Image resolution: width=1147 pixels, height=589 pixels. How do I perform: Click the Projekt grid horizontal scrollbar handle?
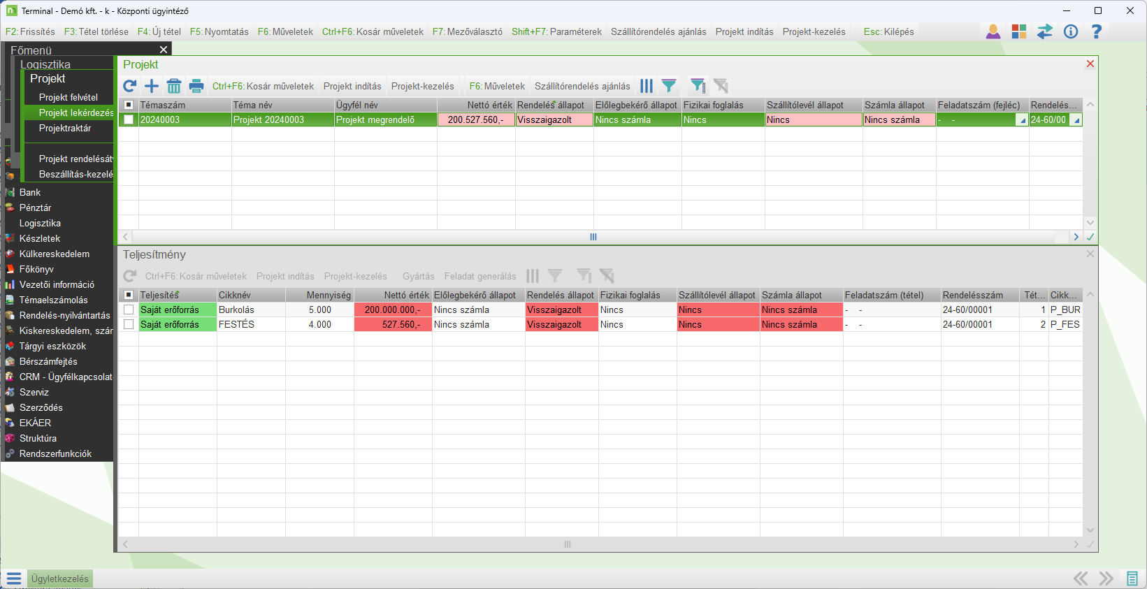click(x=593, y=237)
